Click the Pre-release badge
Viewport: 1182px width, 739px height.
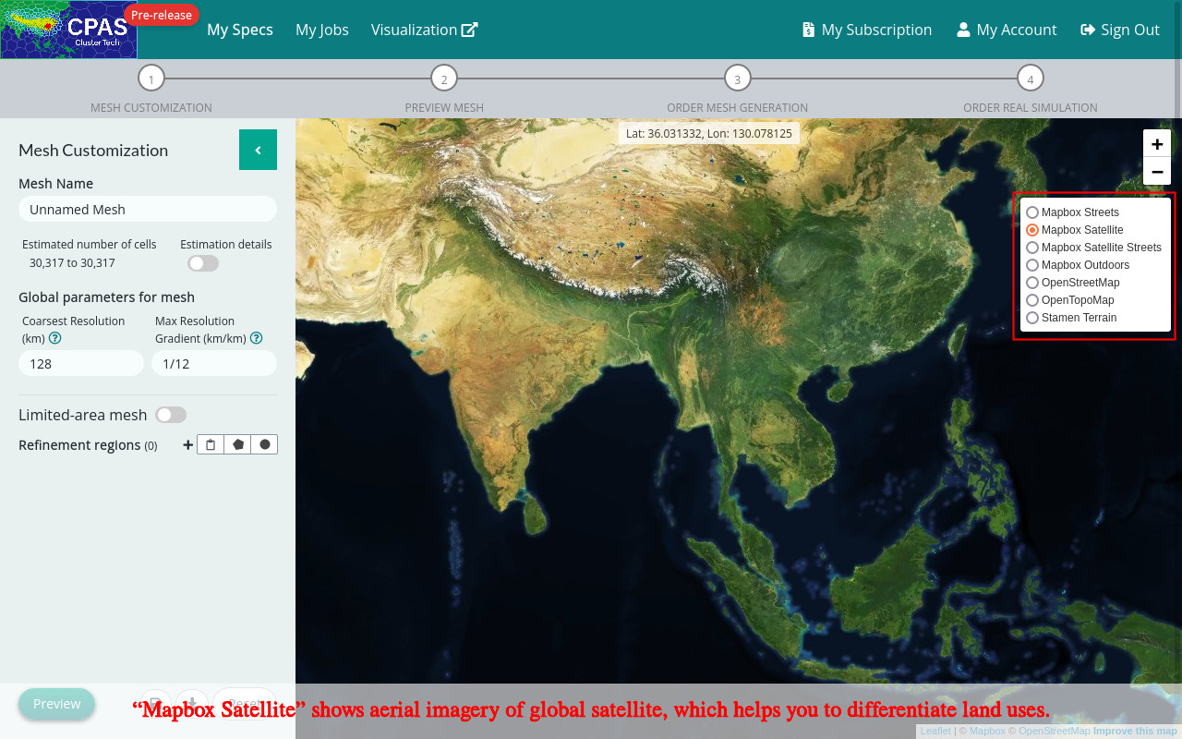point(162,15)
